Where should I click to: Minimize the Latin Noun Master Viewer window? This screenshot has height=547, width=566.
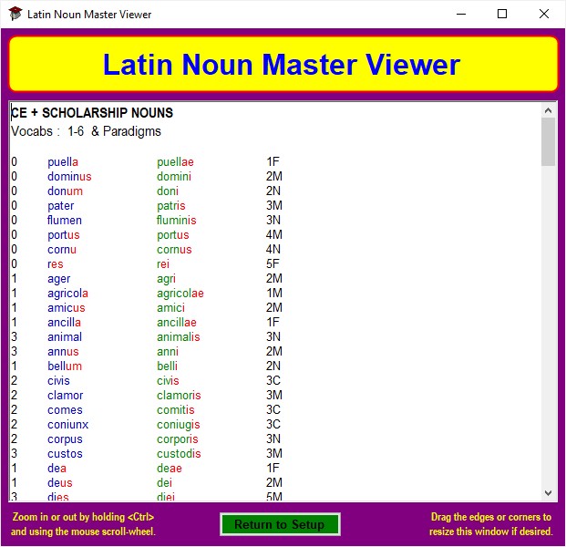[460, 15]
